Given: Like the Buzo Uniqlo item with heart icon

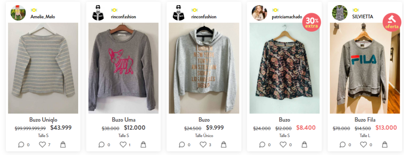Looking at the screenshot, I should click(42, 145).
